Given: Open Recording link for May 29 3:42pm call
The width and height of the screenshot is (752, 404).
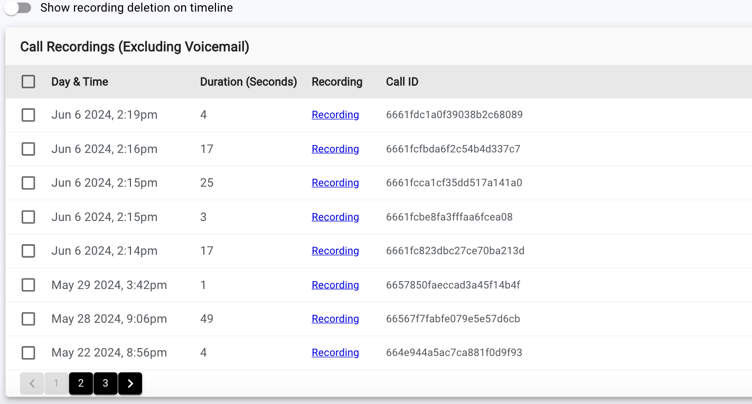Looking at the screenshot, I should point(335,285).
